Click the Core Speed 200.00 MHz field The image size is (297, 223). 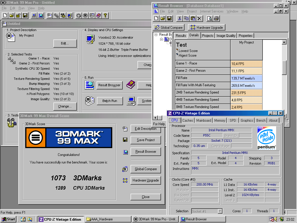204,184
